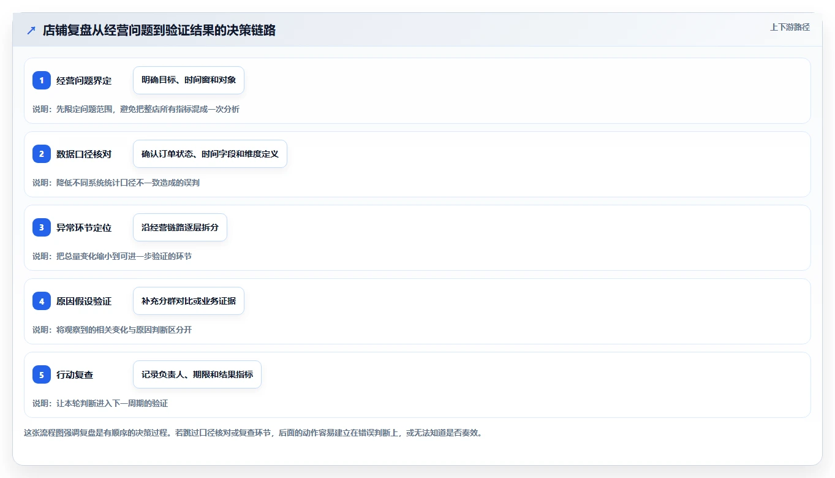Click the 确认订单状态、时间字段和维度定义 chip
The image size is (835, 478).
(x=210, y=154)
